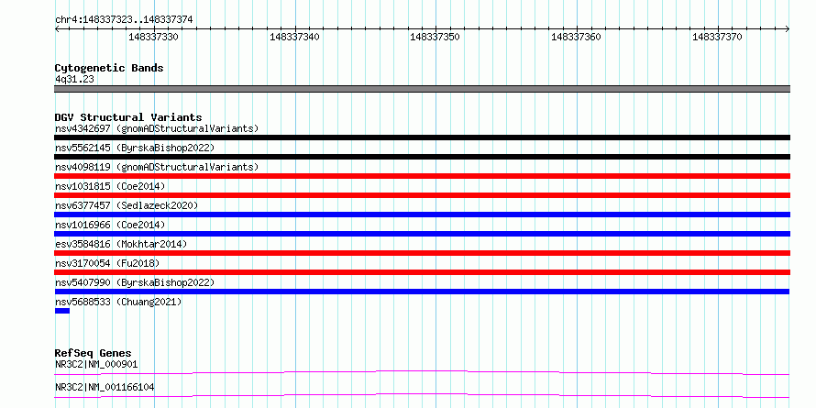Open variant nsv5407990 (ByrskaBishop2022) label
The height and width of the screenshot is (408, 816).
tap(135, 282)
